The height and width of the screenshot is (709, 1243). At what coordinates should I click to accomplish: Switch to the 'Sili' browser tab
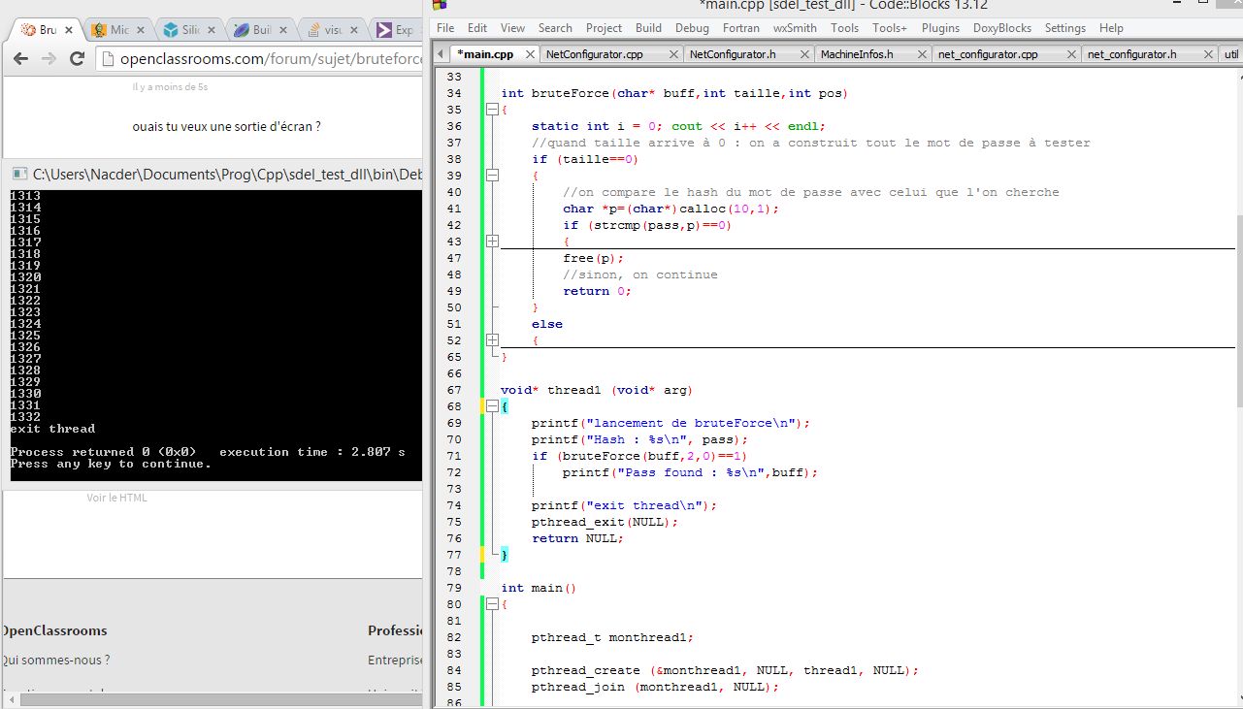tap(190, 30)
